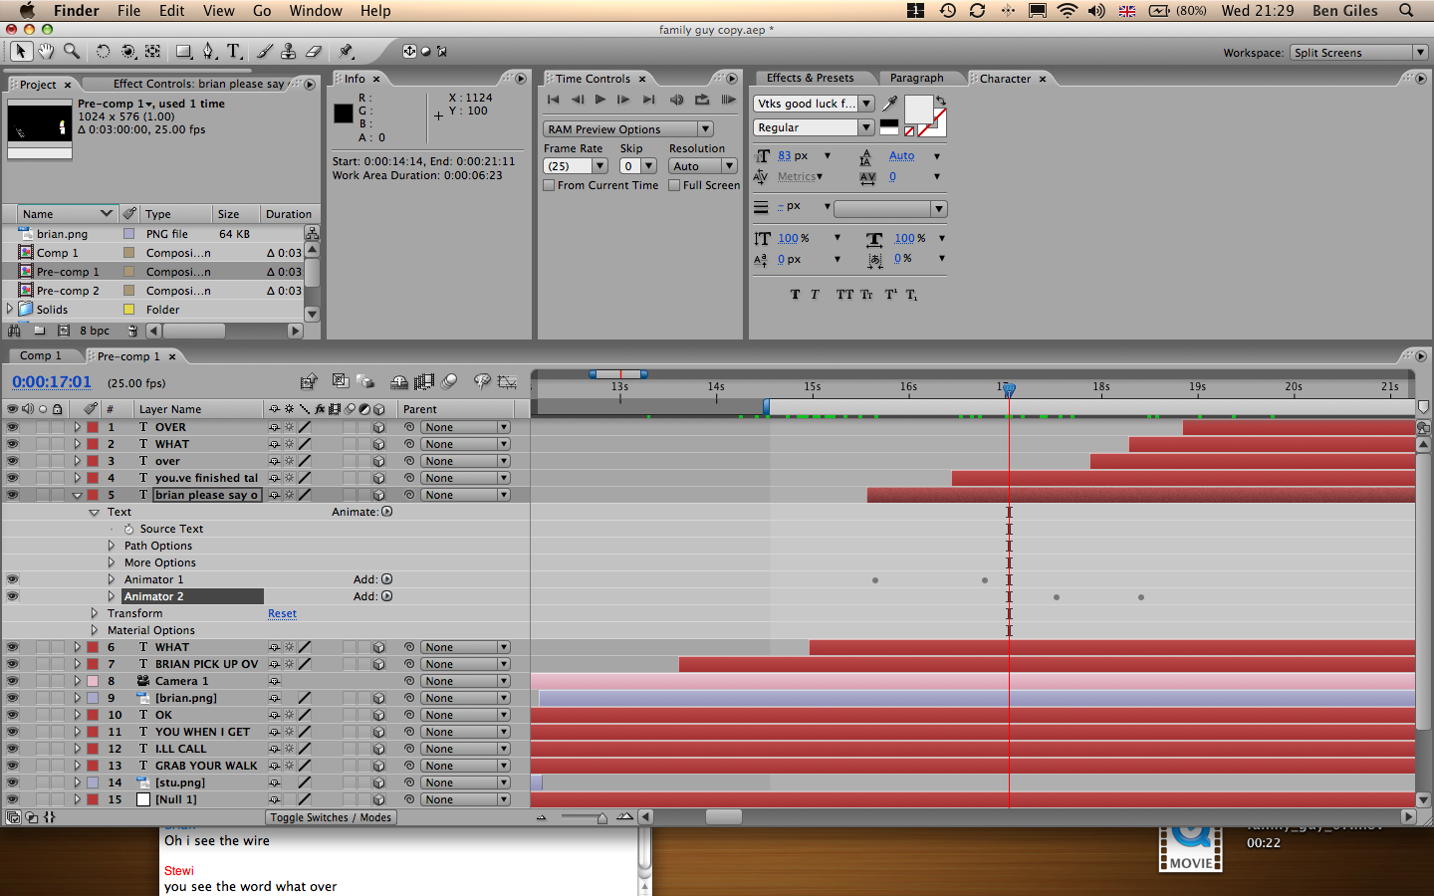Toggle visibility of Animator 1
The width and height of the screenshot is (1434, 896).
pyautogui.click(x=12, y=579)
